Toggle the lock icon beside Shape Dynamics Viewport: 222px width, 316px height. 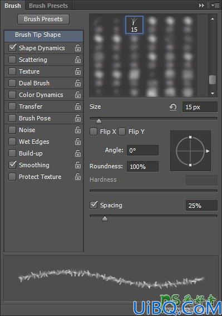click(78, 48)
